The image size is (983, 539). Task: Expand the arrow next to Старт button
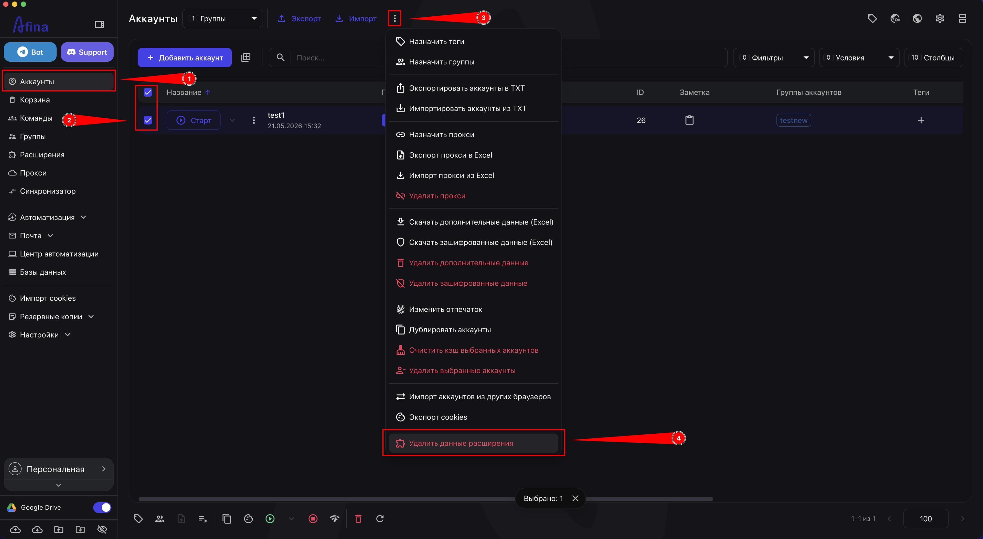(232, 120)
